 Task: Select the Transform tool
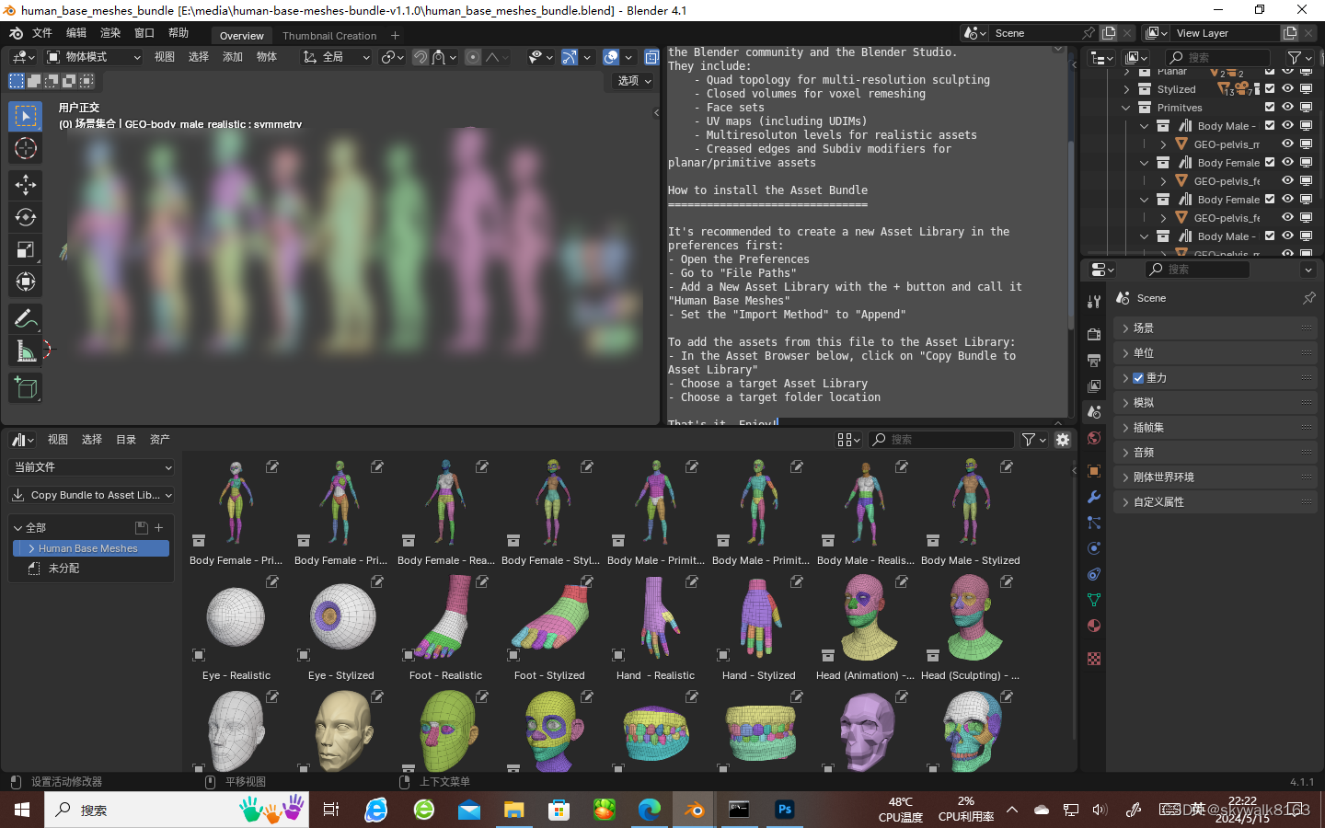pyautogui.click(x=26, y=282)
